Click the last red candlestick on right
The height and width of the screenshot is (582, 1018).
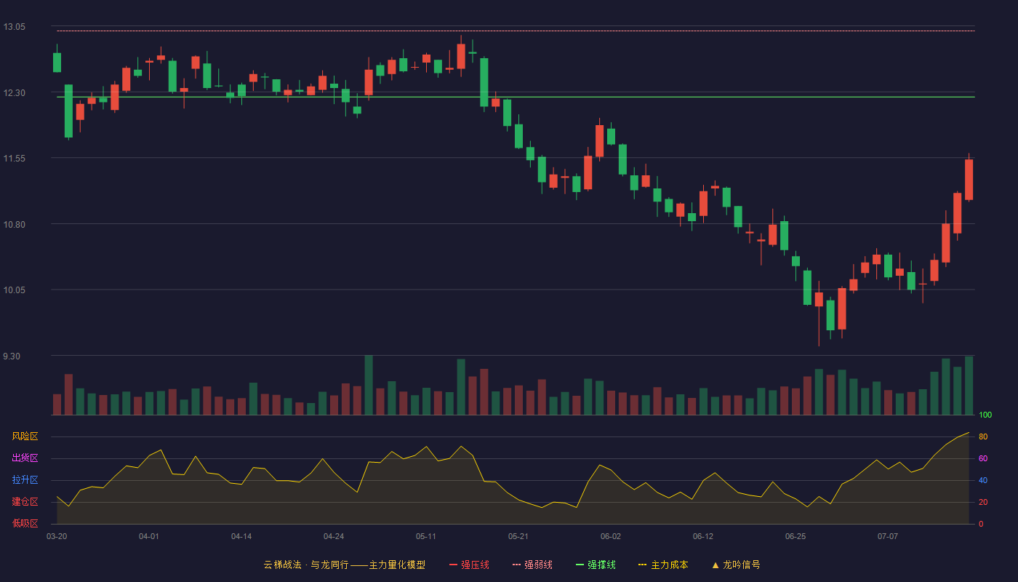969,180
